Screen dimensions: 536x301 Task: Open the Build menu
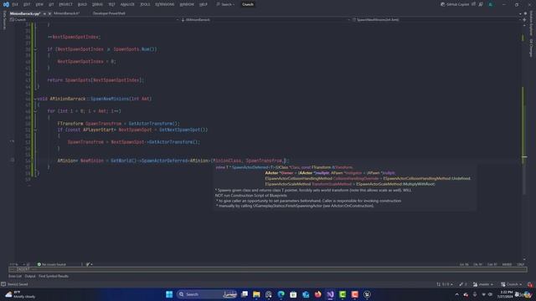click(82, 4)
